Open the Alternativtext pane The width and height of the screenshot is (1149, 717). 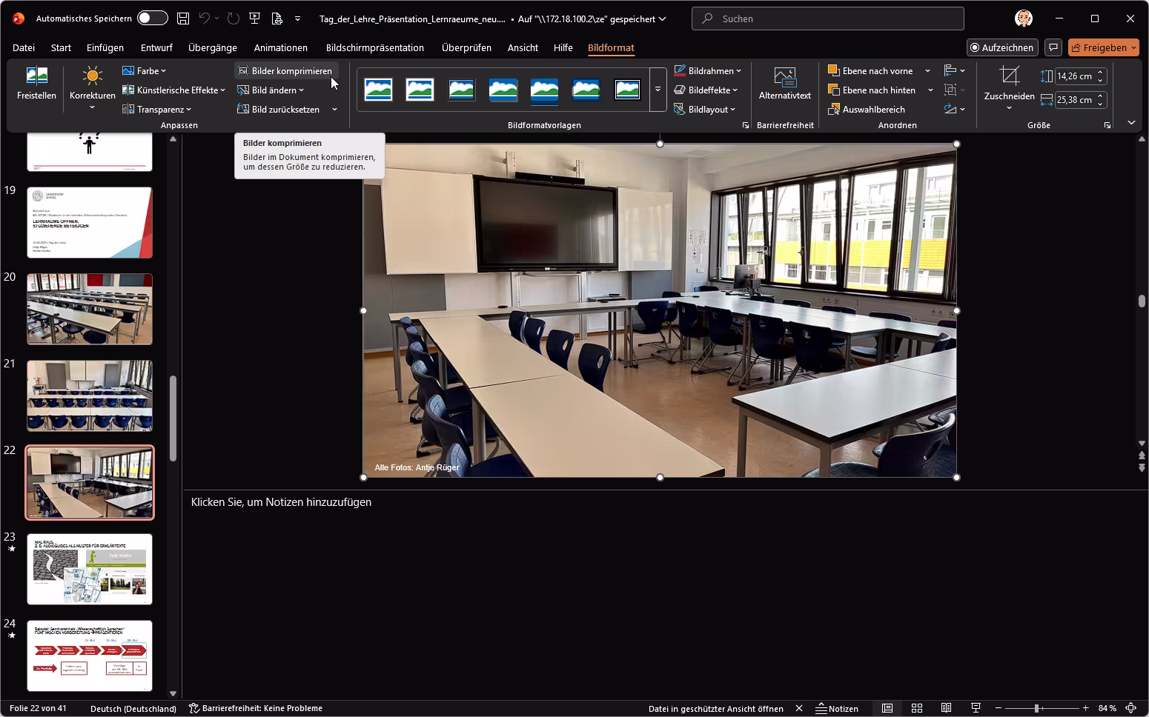(785, 84)
